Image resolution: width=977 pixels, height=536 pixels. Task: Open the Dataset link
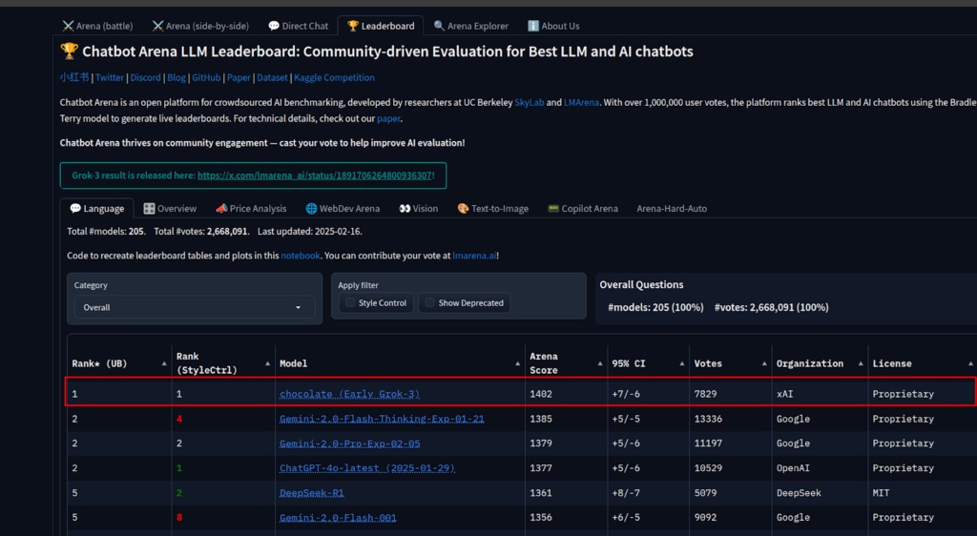[x=272, y=77]
